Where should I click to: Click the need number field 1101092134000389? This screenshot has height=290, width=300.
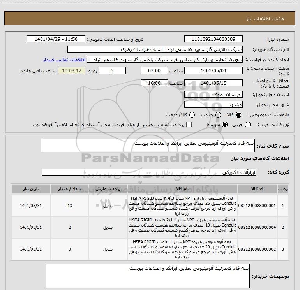214,39
